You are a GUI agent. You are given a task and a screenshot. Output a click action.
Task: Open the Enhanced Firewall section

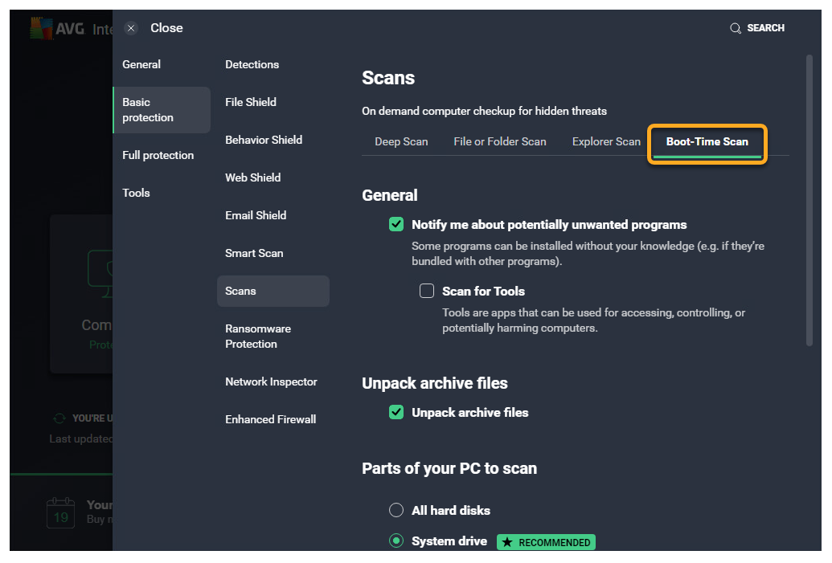(270, 419)
